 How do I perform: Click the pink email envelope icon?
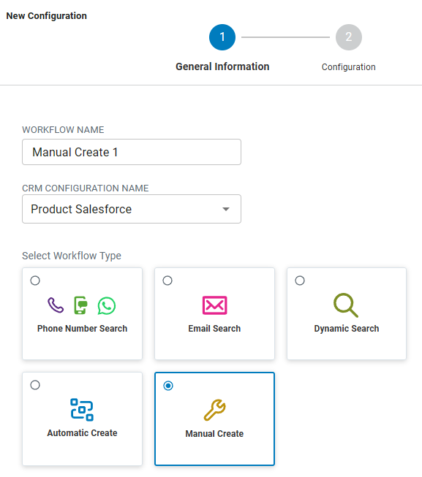(214, 305)
